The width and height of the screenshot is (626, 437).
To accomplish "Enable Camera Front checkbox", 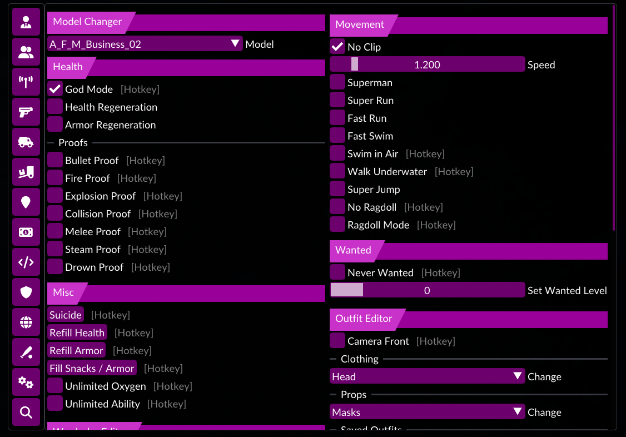I will click(337, 341).
